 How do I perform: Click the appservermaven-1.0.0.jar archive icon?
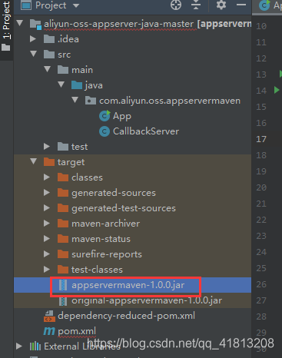click(63, 285)
